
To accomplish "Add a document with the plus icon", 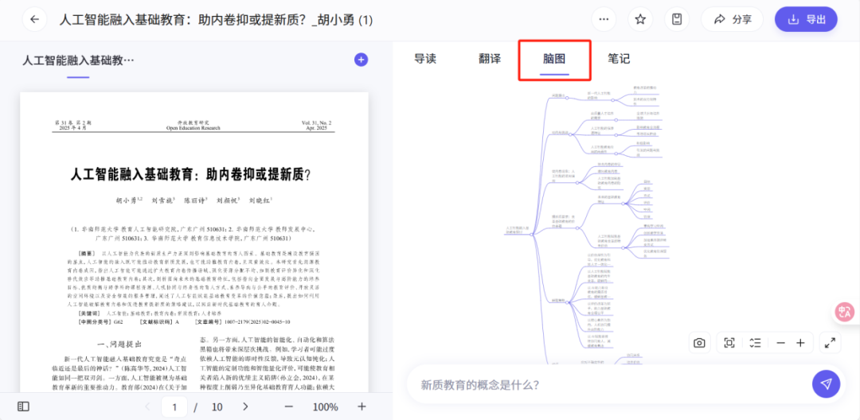I will 361,60.
